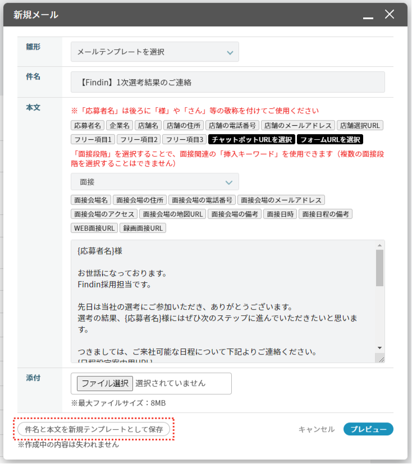The image size is (412, 464).
Task: Insert the 企業名 keyword tag
Action: [x=120, y=125]
